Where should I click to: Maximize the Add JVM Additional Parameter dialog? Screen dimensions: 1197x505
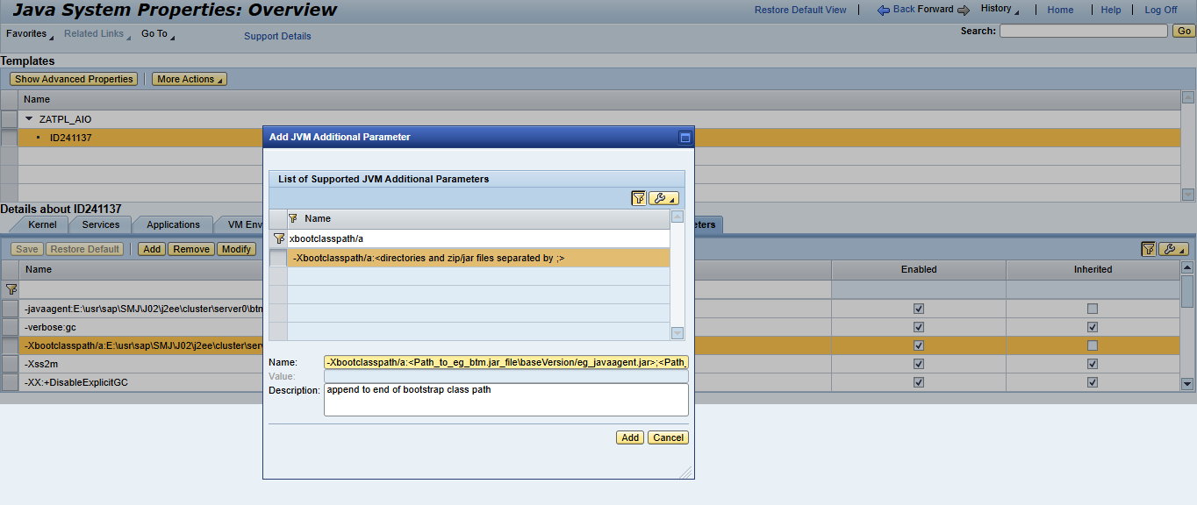pos(685,138)
